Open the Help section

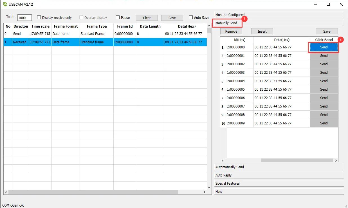(279, 191)
